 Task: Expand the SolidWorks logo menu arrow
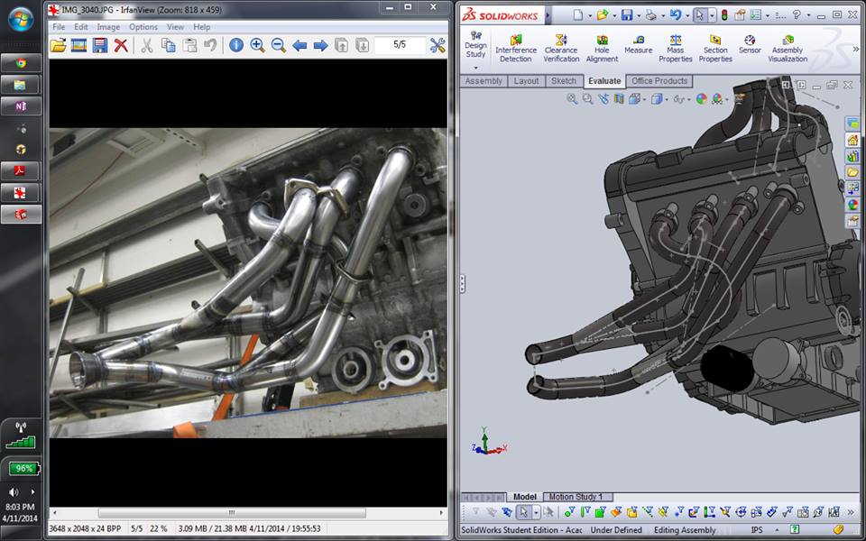click(x=548, y=15)
